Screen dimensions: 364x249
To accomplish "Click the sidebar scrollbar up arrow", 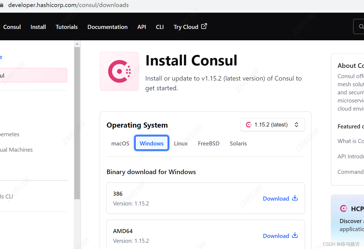I will 77,44.
